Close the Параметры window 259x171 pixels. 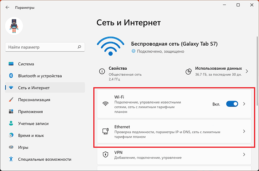252,5
